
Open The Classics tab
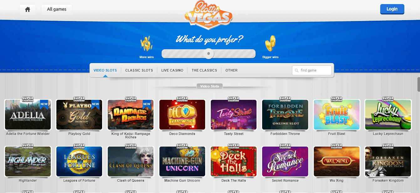(x=204, y=70)
